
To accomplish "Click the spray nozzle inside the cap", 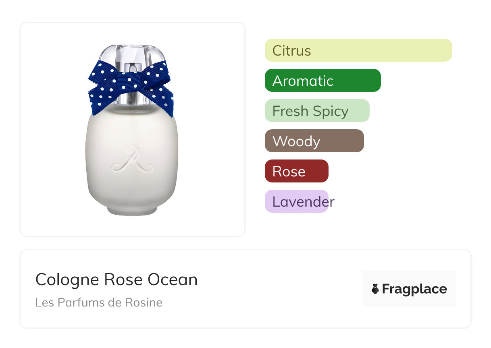I will [x=132, y=67].
